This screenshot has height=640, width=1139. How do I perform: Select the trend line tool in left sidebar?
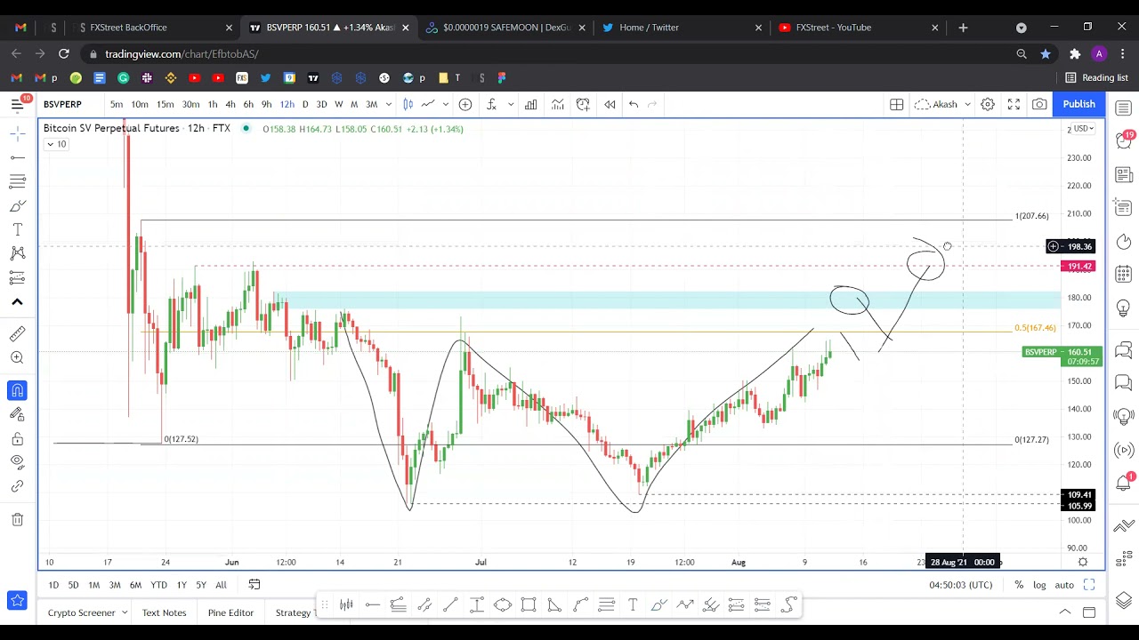[x=17, y=157]
